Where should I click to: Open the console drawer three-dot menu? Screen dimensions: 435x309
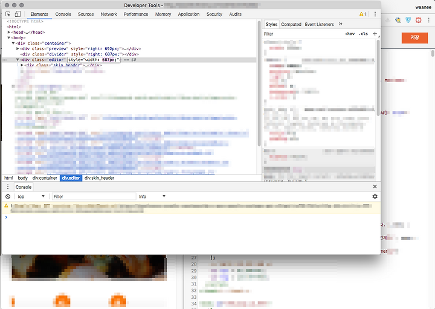pos(8,186)
